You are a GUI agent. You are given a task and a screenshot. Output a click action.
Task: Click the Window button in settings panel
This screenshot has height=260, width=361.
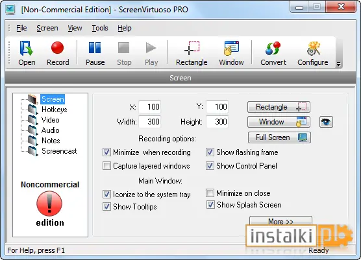[x=279, y=122]
